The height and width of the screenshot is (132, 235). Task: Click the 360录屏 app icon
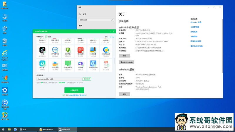coord(80,63)
